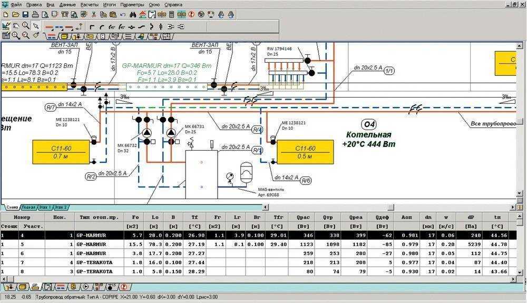The image size is (527, 303).
Task: Click the scissors Cut icon
Action: point(94,14)
